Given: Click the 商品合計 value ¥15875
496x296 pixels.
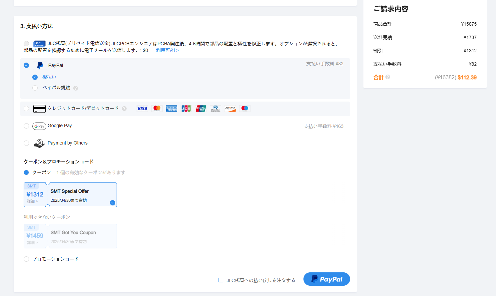Looking at the screenshot, I should (469, 24).
